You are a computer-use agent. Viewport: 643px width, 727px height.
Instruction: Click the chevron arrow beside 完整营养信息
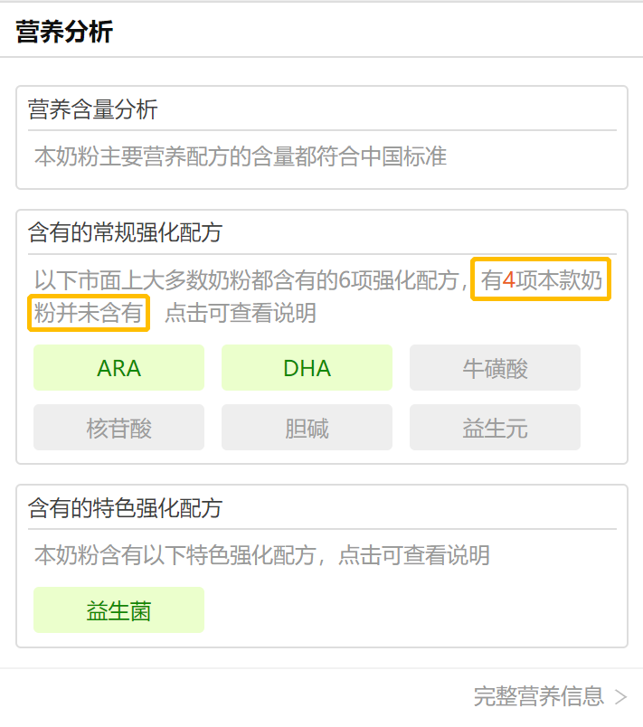coord(620,697)
